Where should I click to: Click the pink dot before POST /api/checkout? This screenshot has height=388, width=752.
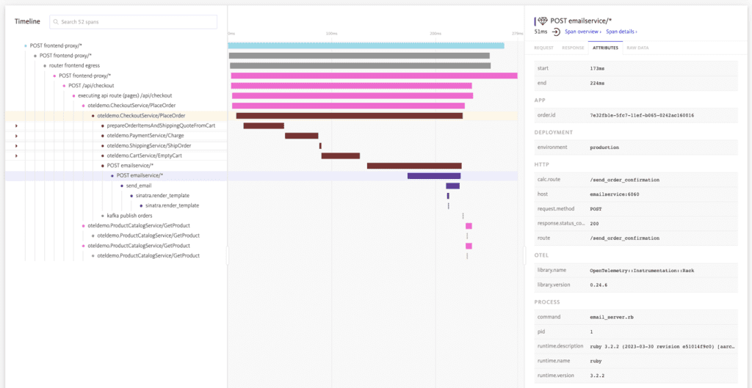(65, 85)
